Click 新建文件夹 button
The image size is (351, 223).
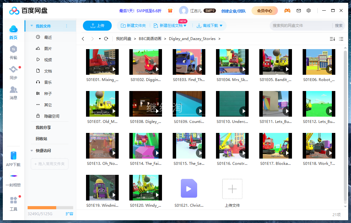tap(133, 26)
